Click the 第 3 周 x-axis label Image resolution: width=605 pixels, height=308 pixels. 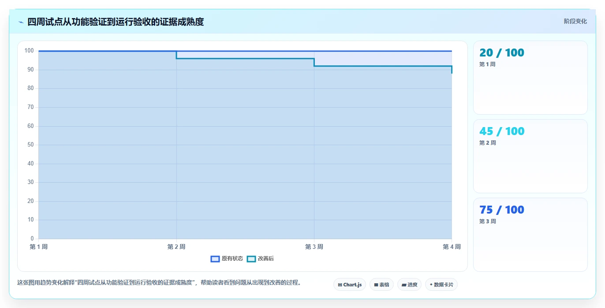pos(314,247)
